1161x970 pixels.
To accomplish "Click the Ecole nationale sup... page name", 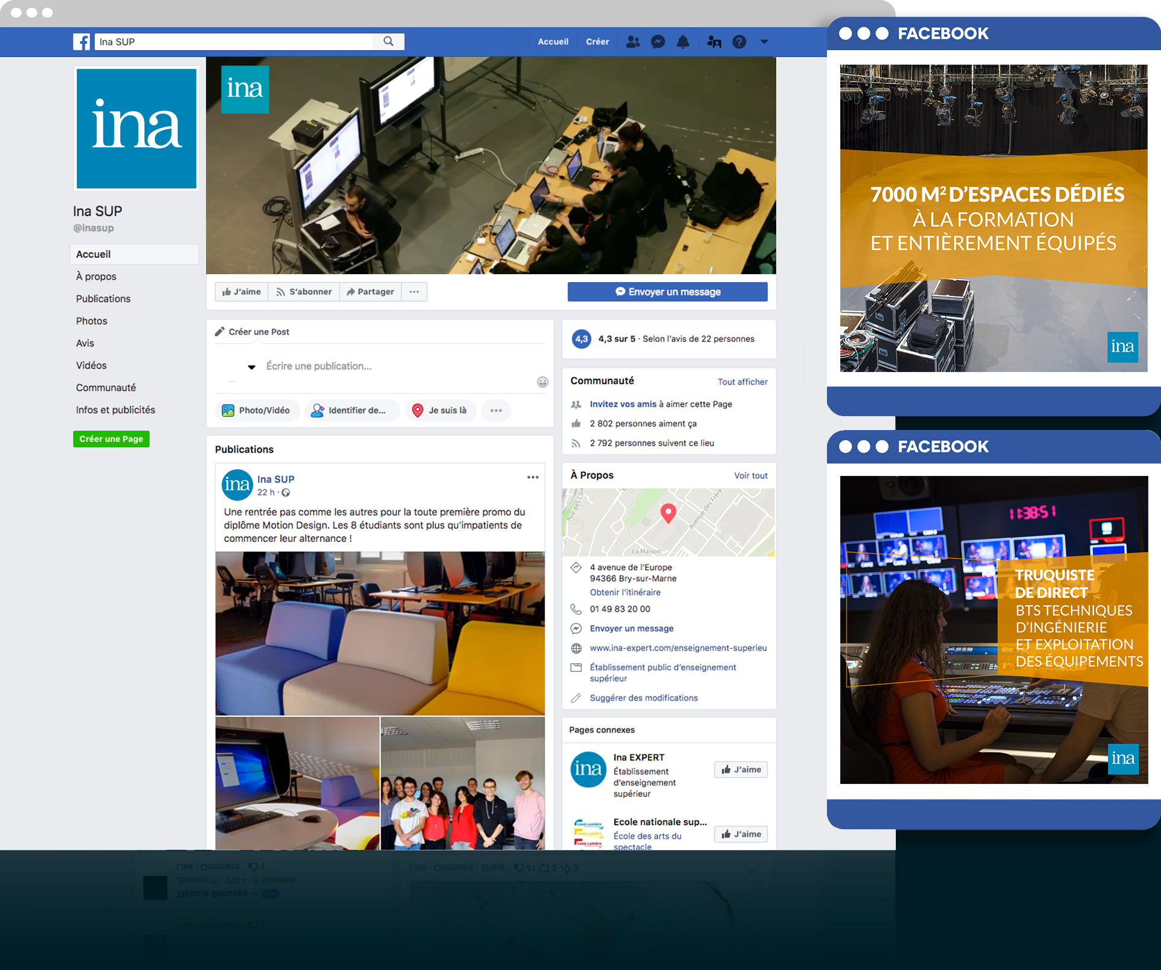I will pos(660,821).
